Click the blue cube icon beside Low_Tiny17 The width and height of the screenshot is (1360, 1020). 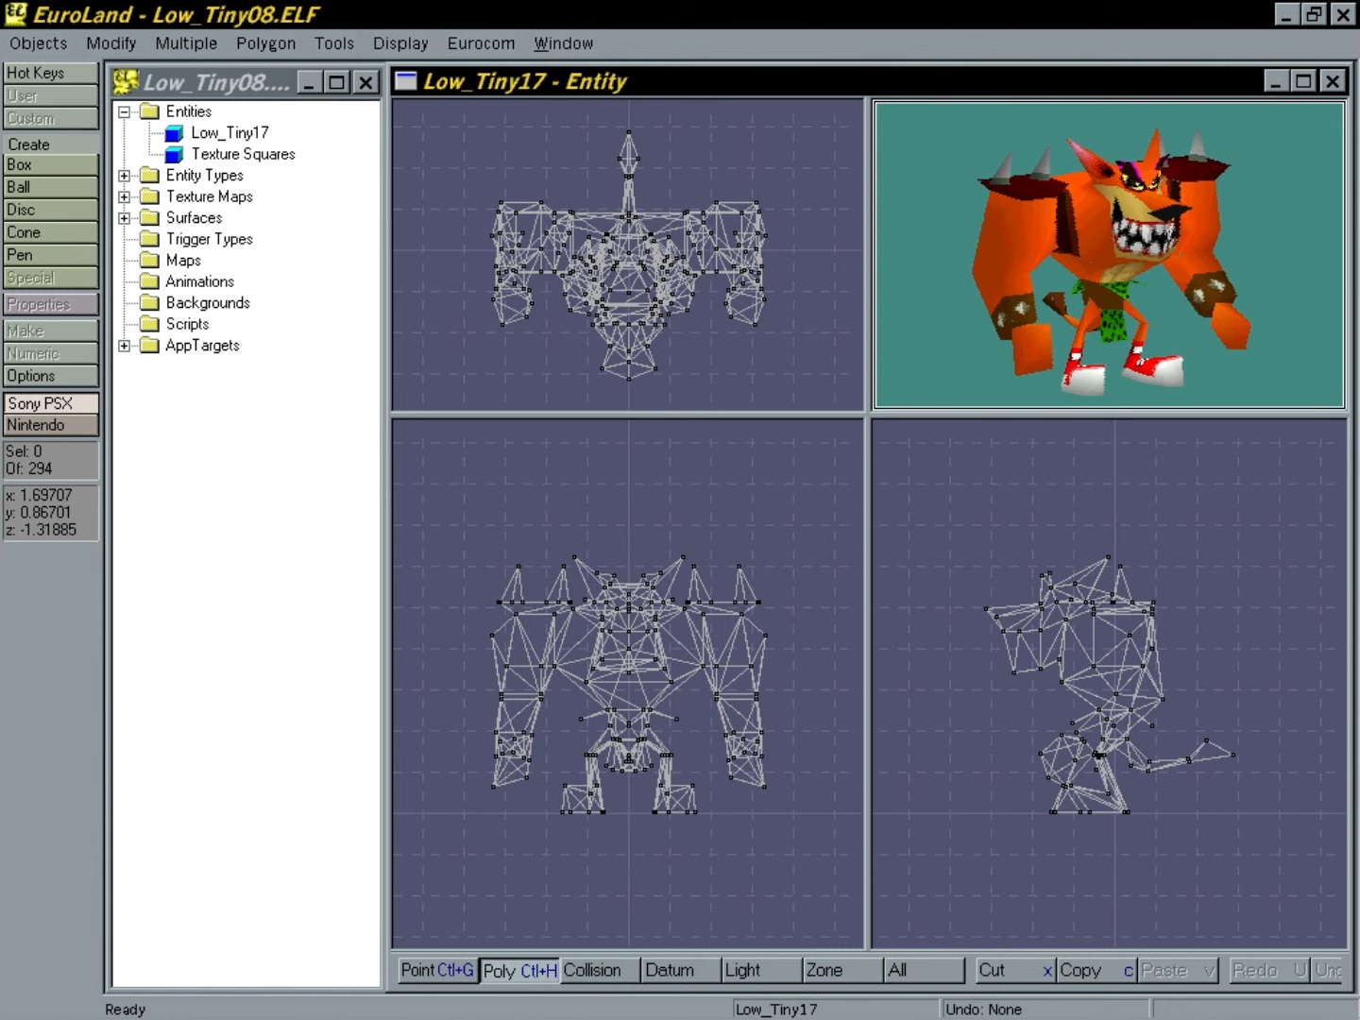(x=175, y=133)
